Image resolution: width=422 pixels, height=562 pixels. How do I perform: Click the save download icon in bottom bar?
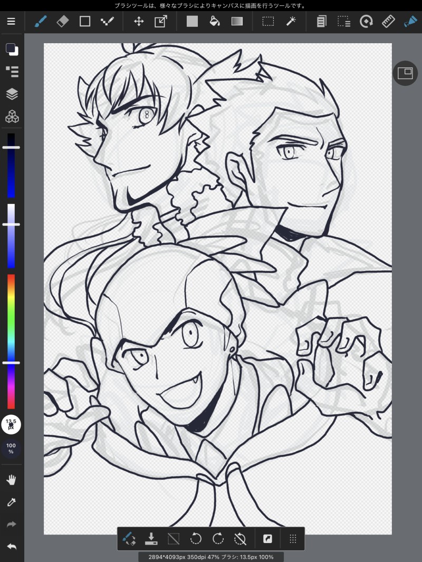(x=151, y=539)
